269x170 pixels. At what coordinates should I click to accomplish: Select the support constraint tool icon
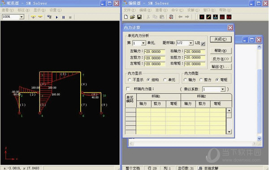[x=216, y=17]
